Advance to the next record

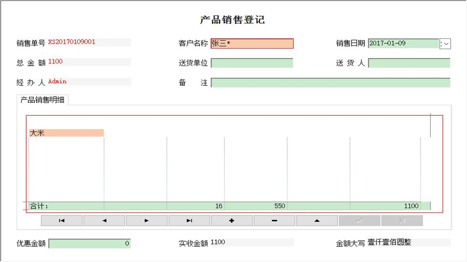(x=147, y=220)
